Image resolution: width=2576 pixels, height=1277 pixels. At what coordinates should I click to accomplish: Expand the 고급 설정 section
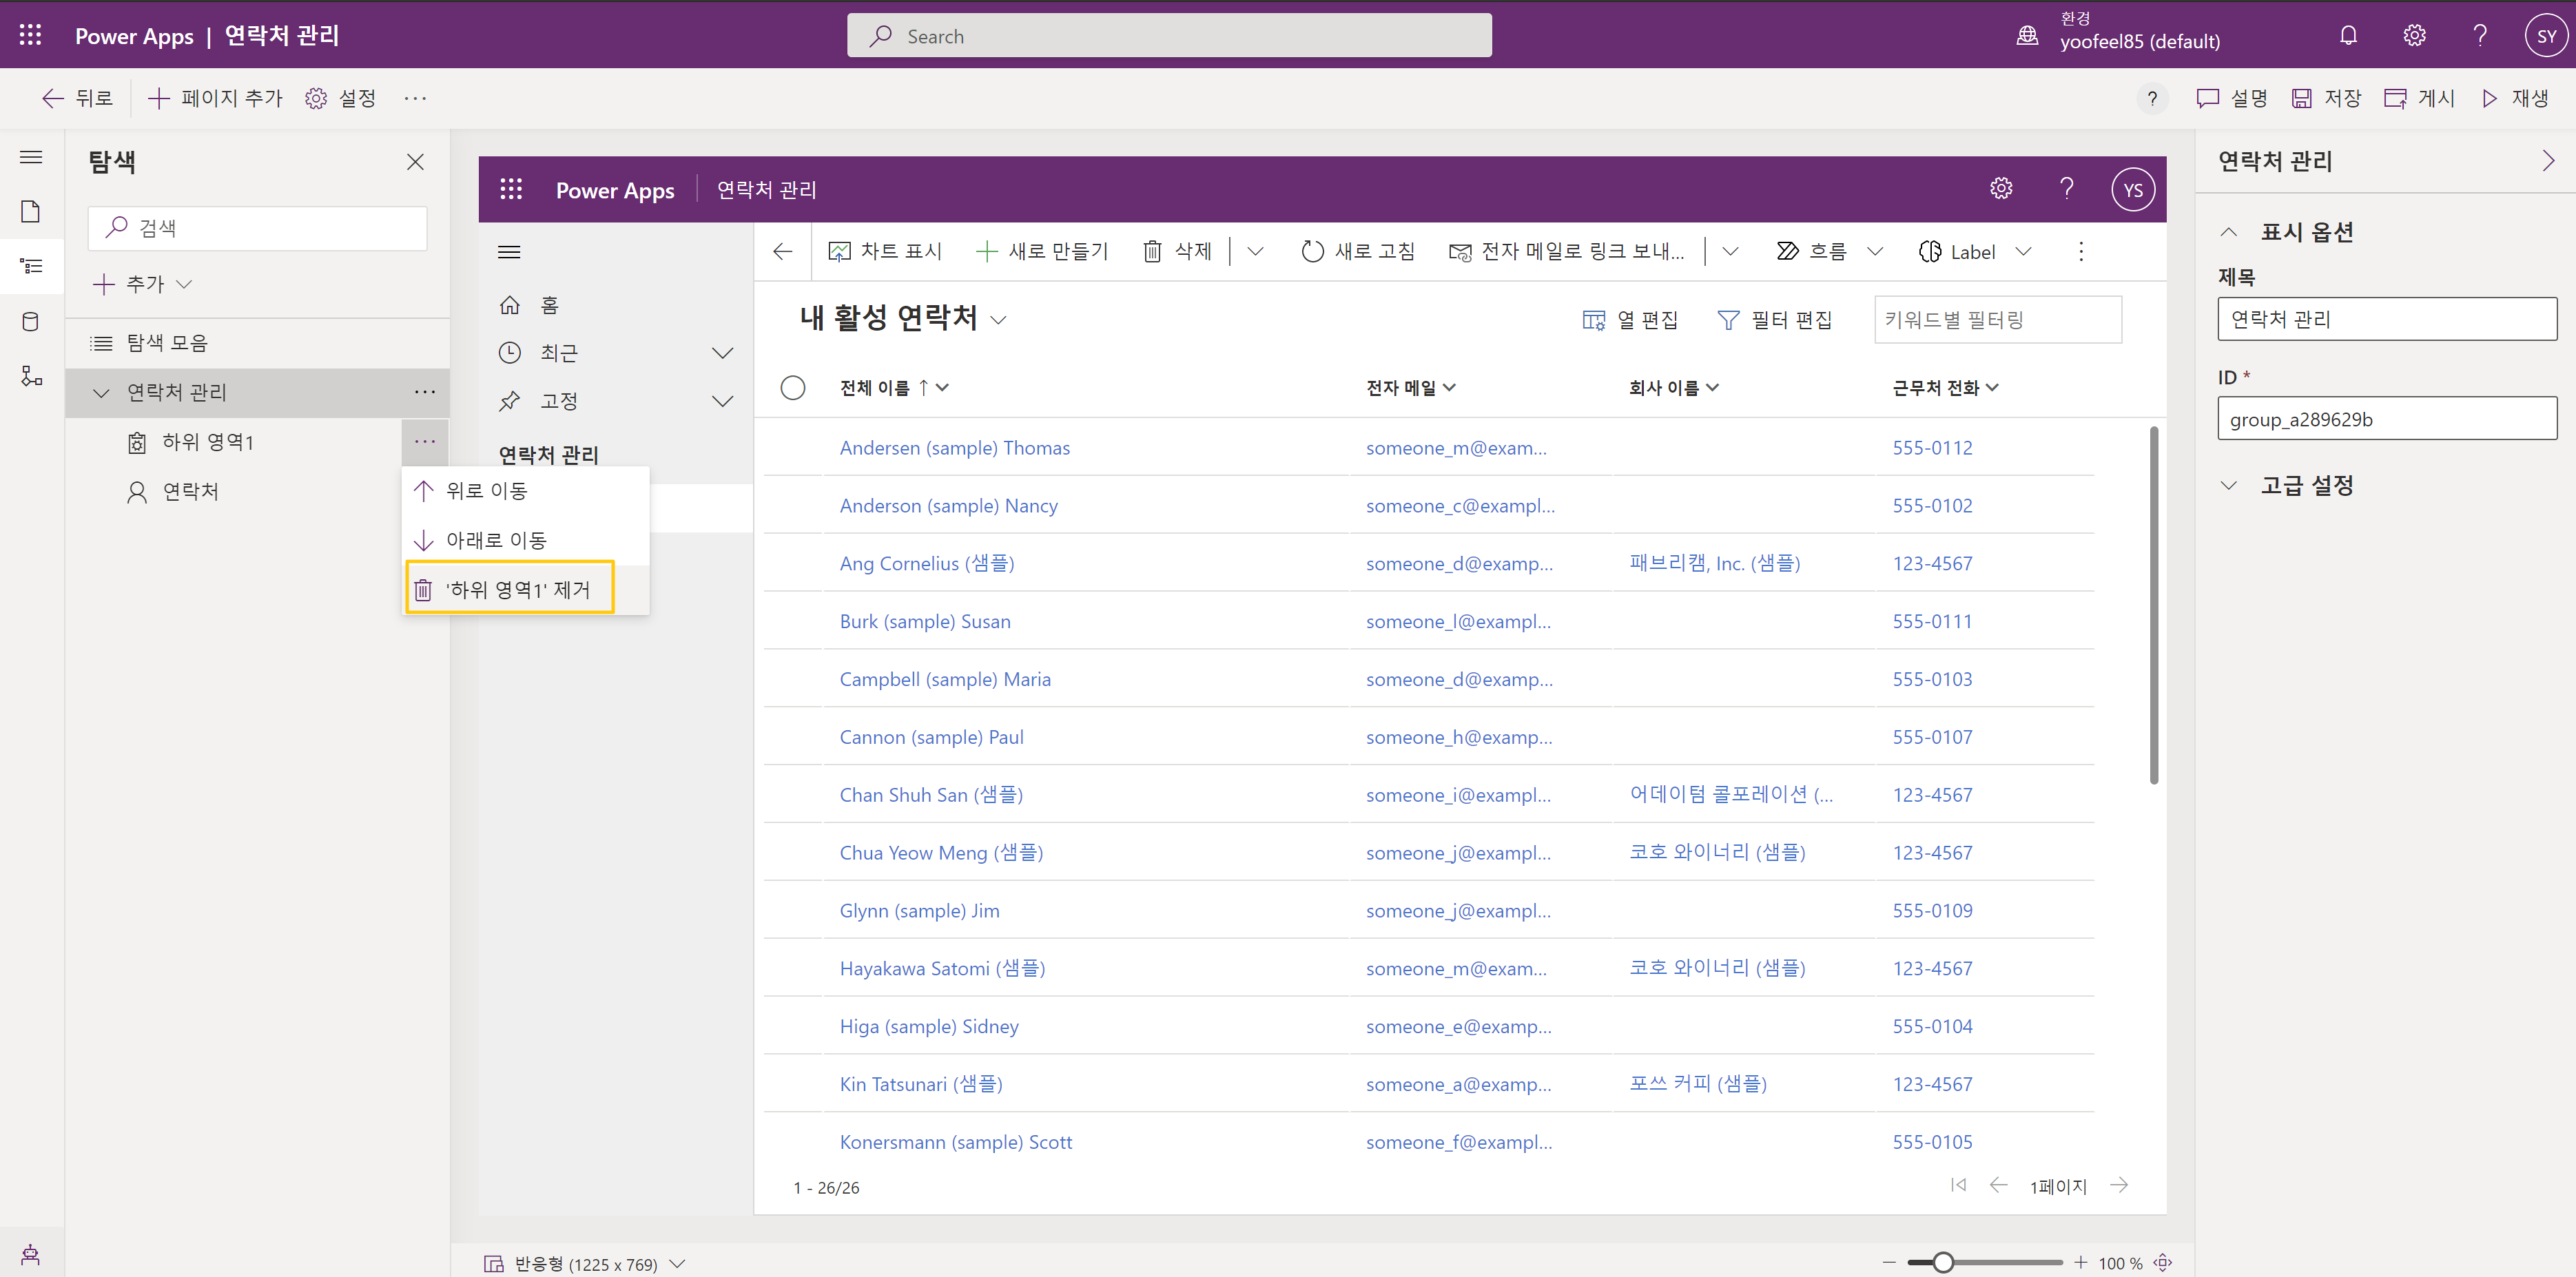tap(2229, 486)
